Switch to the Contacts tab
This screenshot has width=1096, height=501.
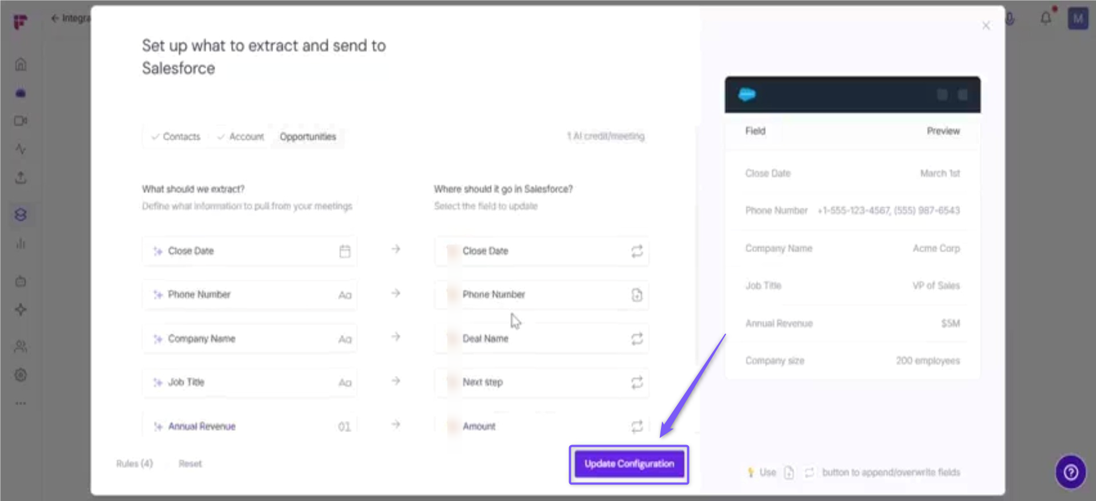[x=175, y=137]
